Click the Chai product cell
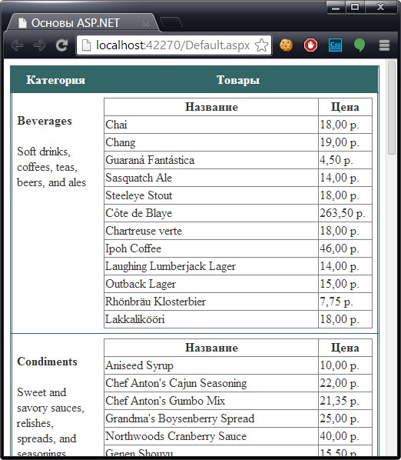401x460 pixels. point(211,125)
